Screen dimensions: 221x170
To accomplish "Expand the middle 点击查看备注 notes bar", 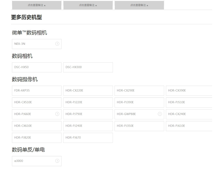I will (x=88, y=5).
